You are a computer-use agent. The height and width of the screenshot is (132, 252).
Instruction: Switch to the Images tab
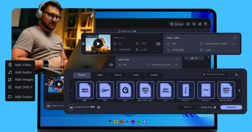tap(154, 75)
